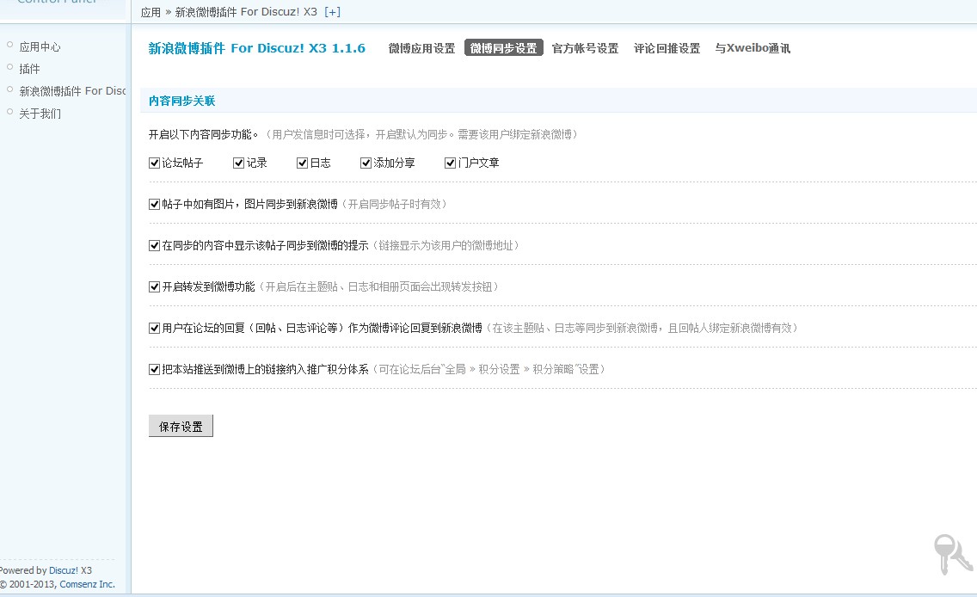Image resolution: width=977 pixels, height=597 pixels.
Task: Open 应用中心 in the sidebar
Action: click(40, 46)
